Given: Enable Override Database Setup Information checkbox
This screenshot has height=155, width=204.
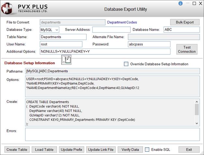Looking at the screenshot, I should (x=126, y=64).
